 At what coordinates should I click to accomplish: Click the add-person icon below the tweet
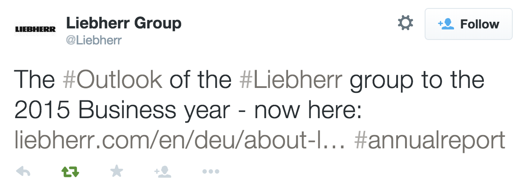(x=163, y=172)
